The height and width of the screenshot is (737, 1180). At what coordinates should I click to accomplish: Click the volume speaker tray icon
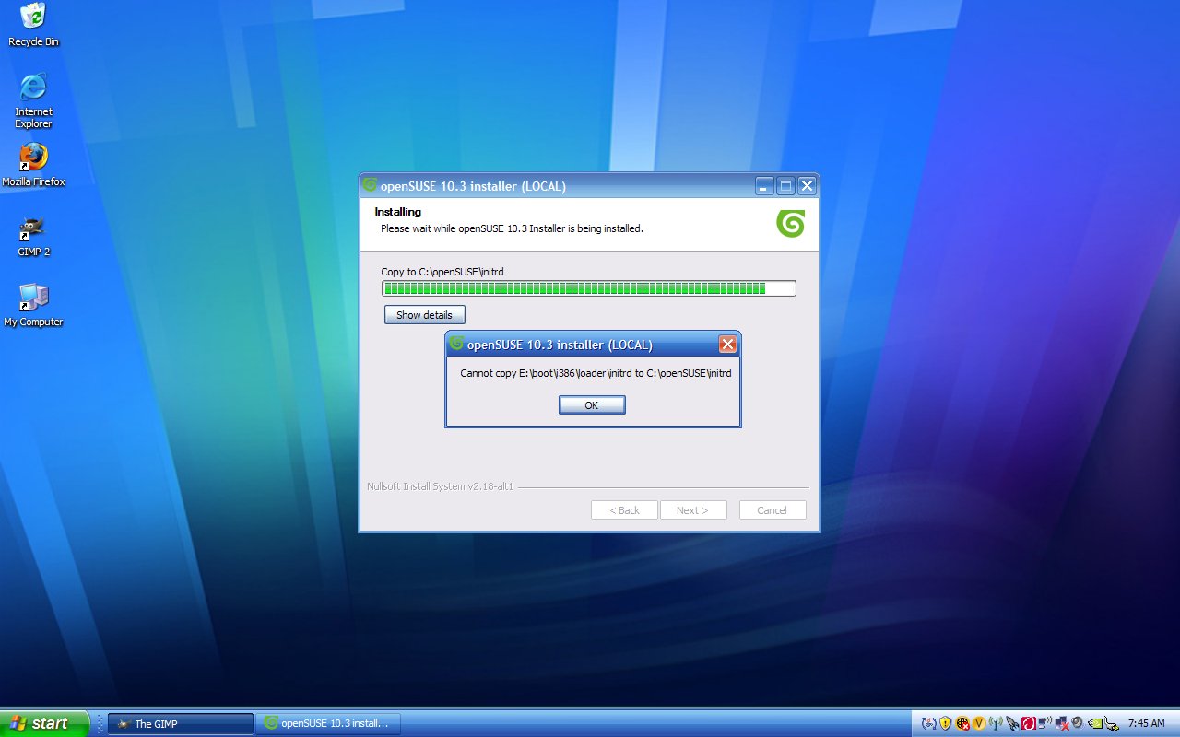pyautogui.click(x=1078, y=722)
